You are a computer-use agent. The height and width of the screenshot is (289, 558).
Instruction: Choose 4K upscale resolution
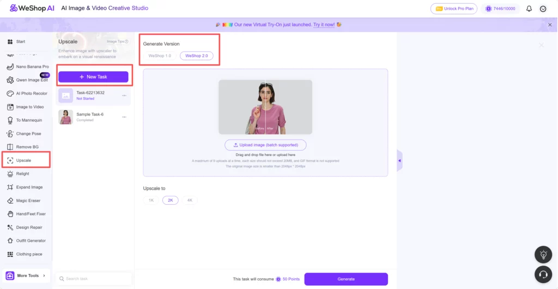pos(190,200)
